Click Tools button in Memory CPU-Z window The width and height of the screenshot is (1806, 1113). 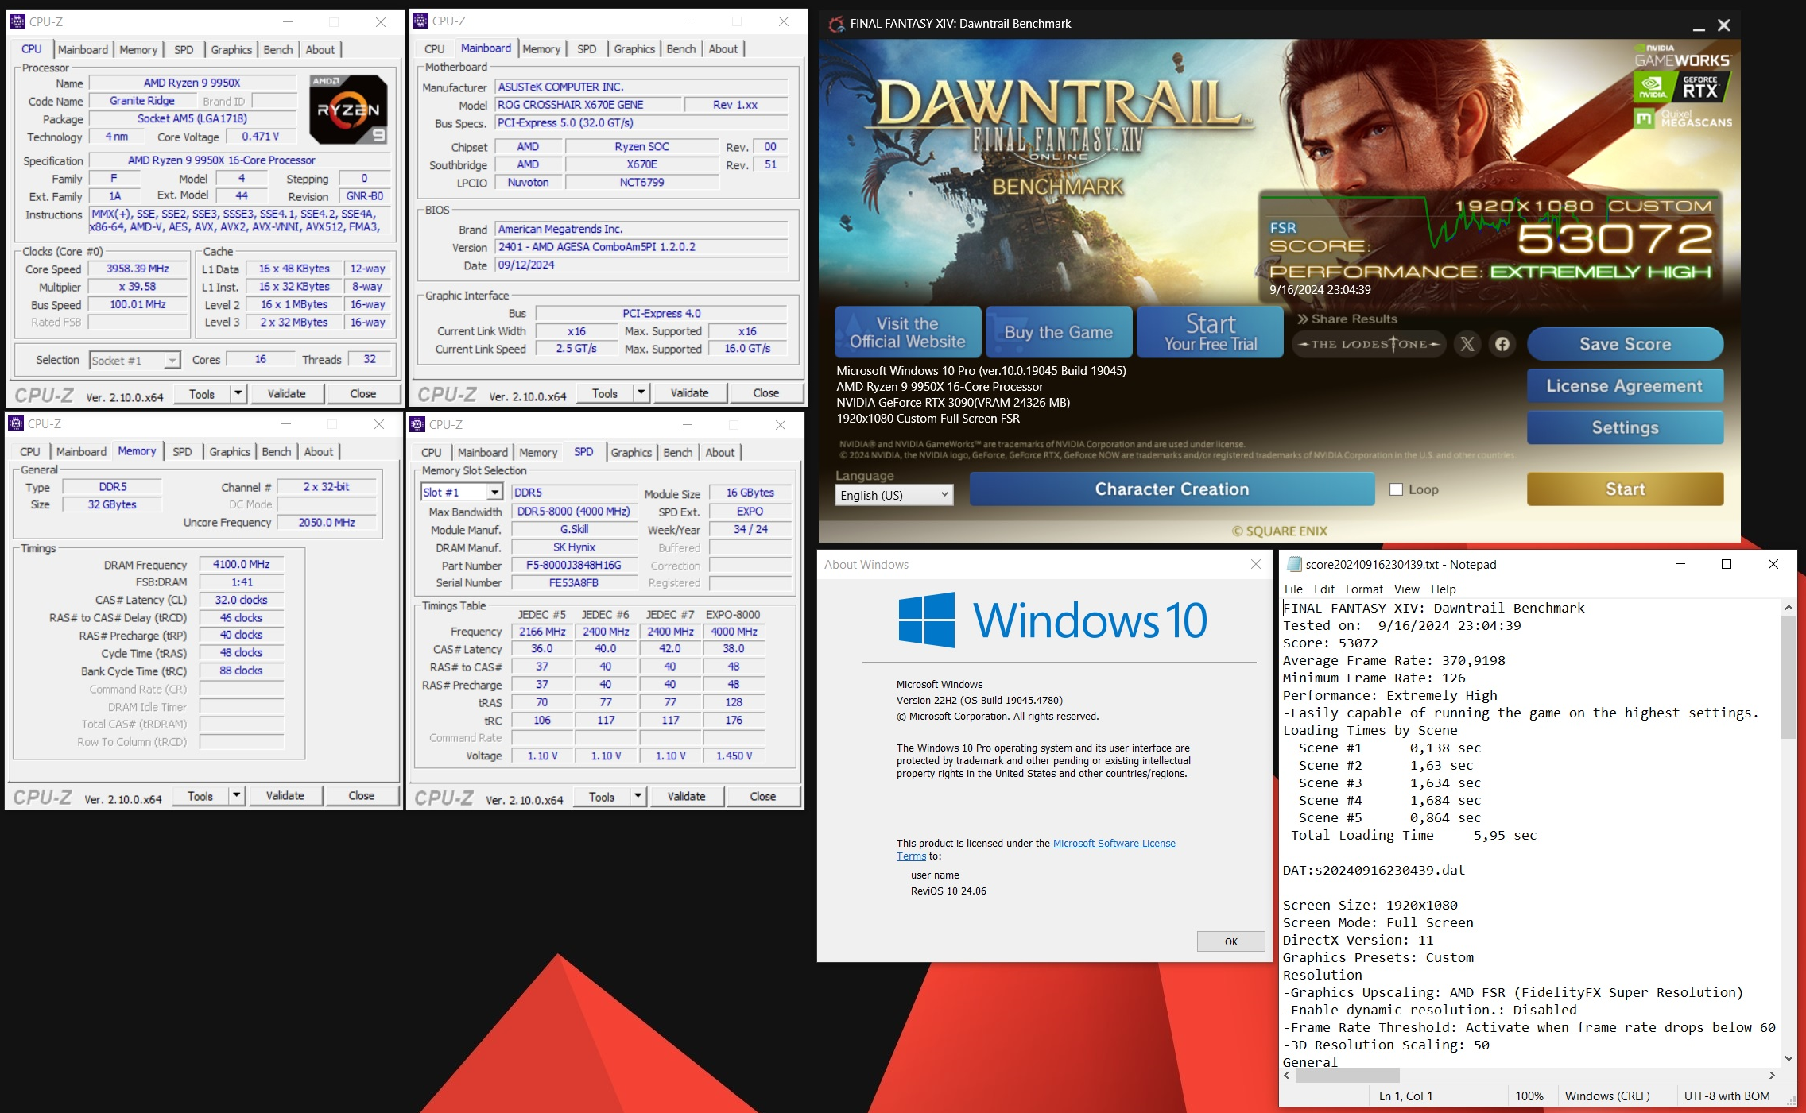coord(200,795)
